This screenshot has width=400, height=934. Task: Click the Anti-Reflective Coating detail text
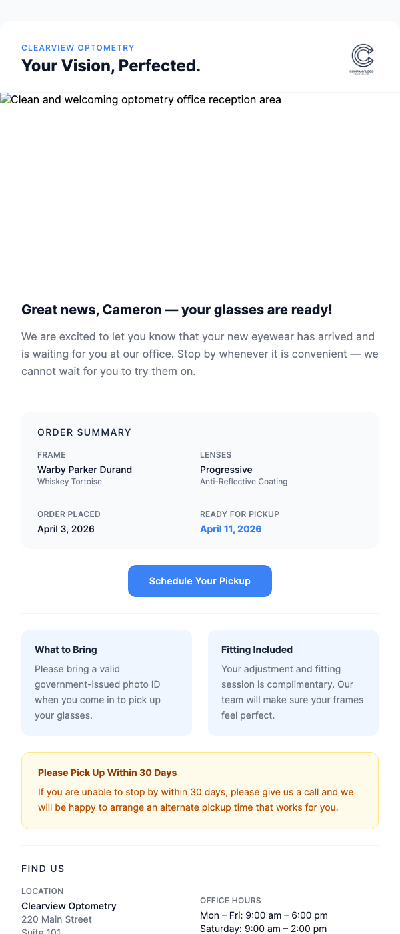coord(243,481)
